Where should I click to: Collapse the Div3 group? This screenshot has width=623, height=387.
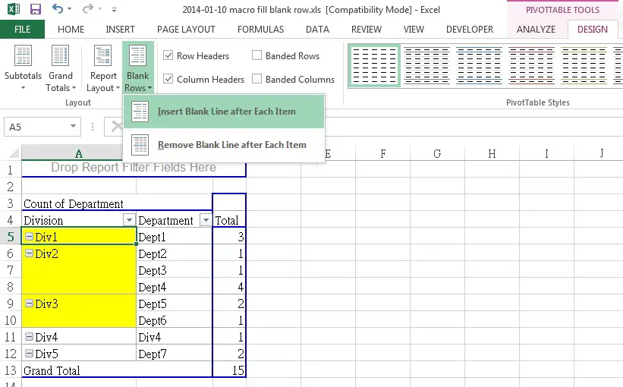[x=29, y=304]
